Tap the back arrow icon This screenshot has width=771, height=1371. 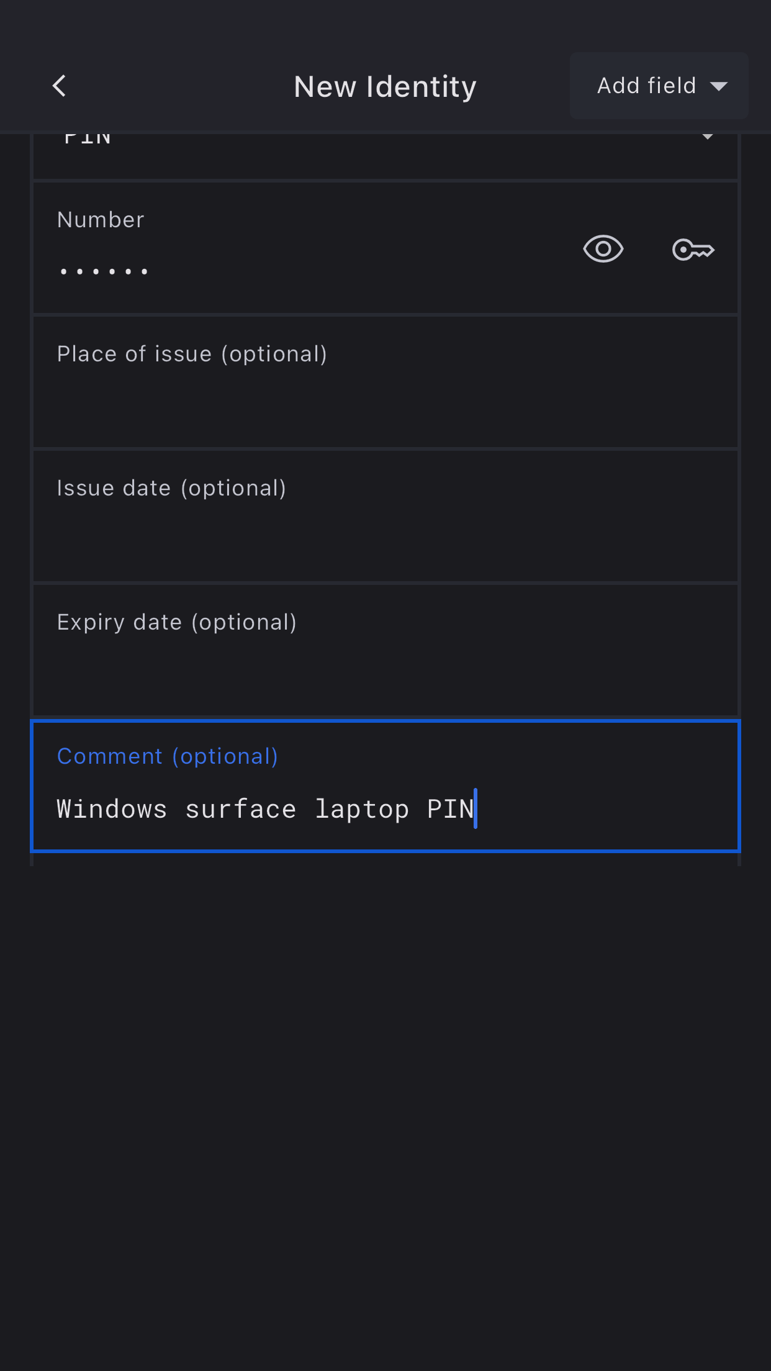60,86
